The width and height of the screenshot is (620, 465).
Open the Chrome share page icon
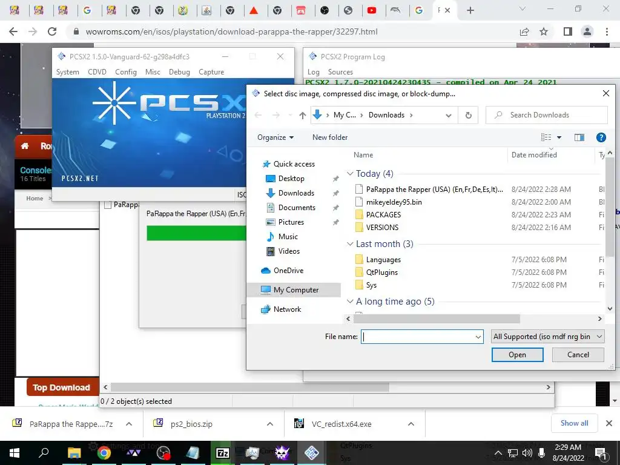click(524, 31)
